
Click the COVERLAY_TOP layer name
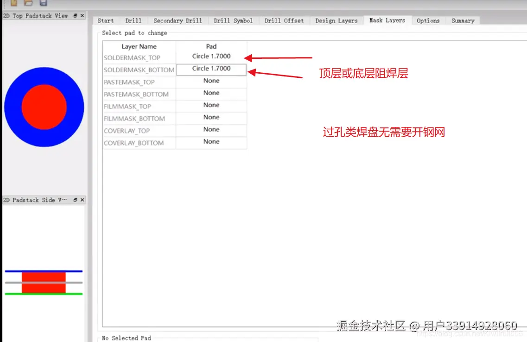pos(127,131)
